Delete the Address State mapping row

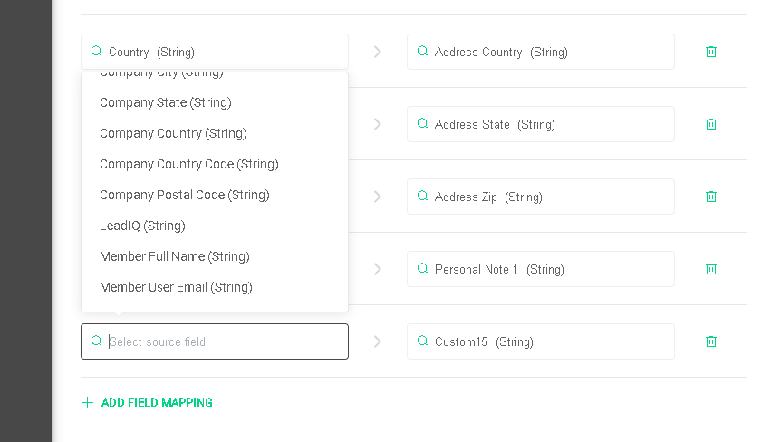tap(711, 124)
